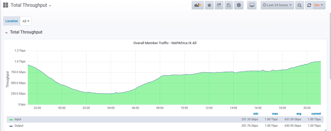Toggle the Input series in legend
Image resolution: width=331 pixels, height=131 pixels.
(x=18, y=119)
